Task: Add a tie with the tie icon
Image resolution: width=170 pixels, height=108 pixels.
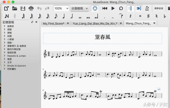Action: pos(121,16)
